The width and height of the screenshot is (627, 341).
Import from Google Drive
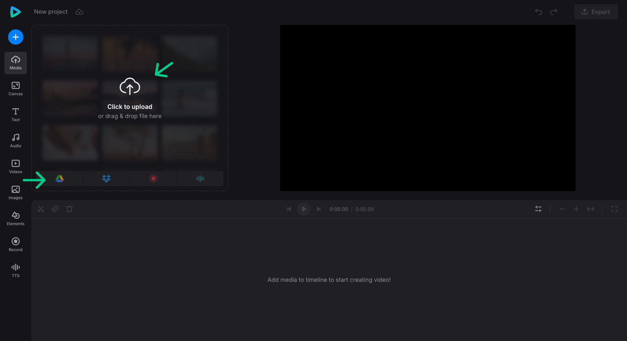click(60, 178)
